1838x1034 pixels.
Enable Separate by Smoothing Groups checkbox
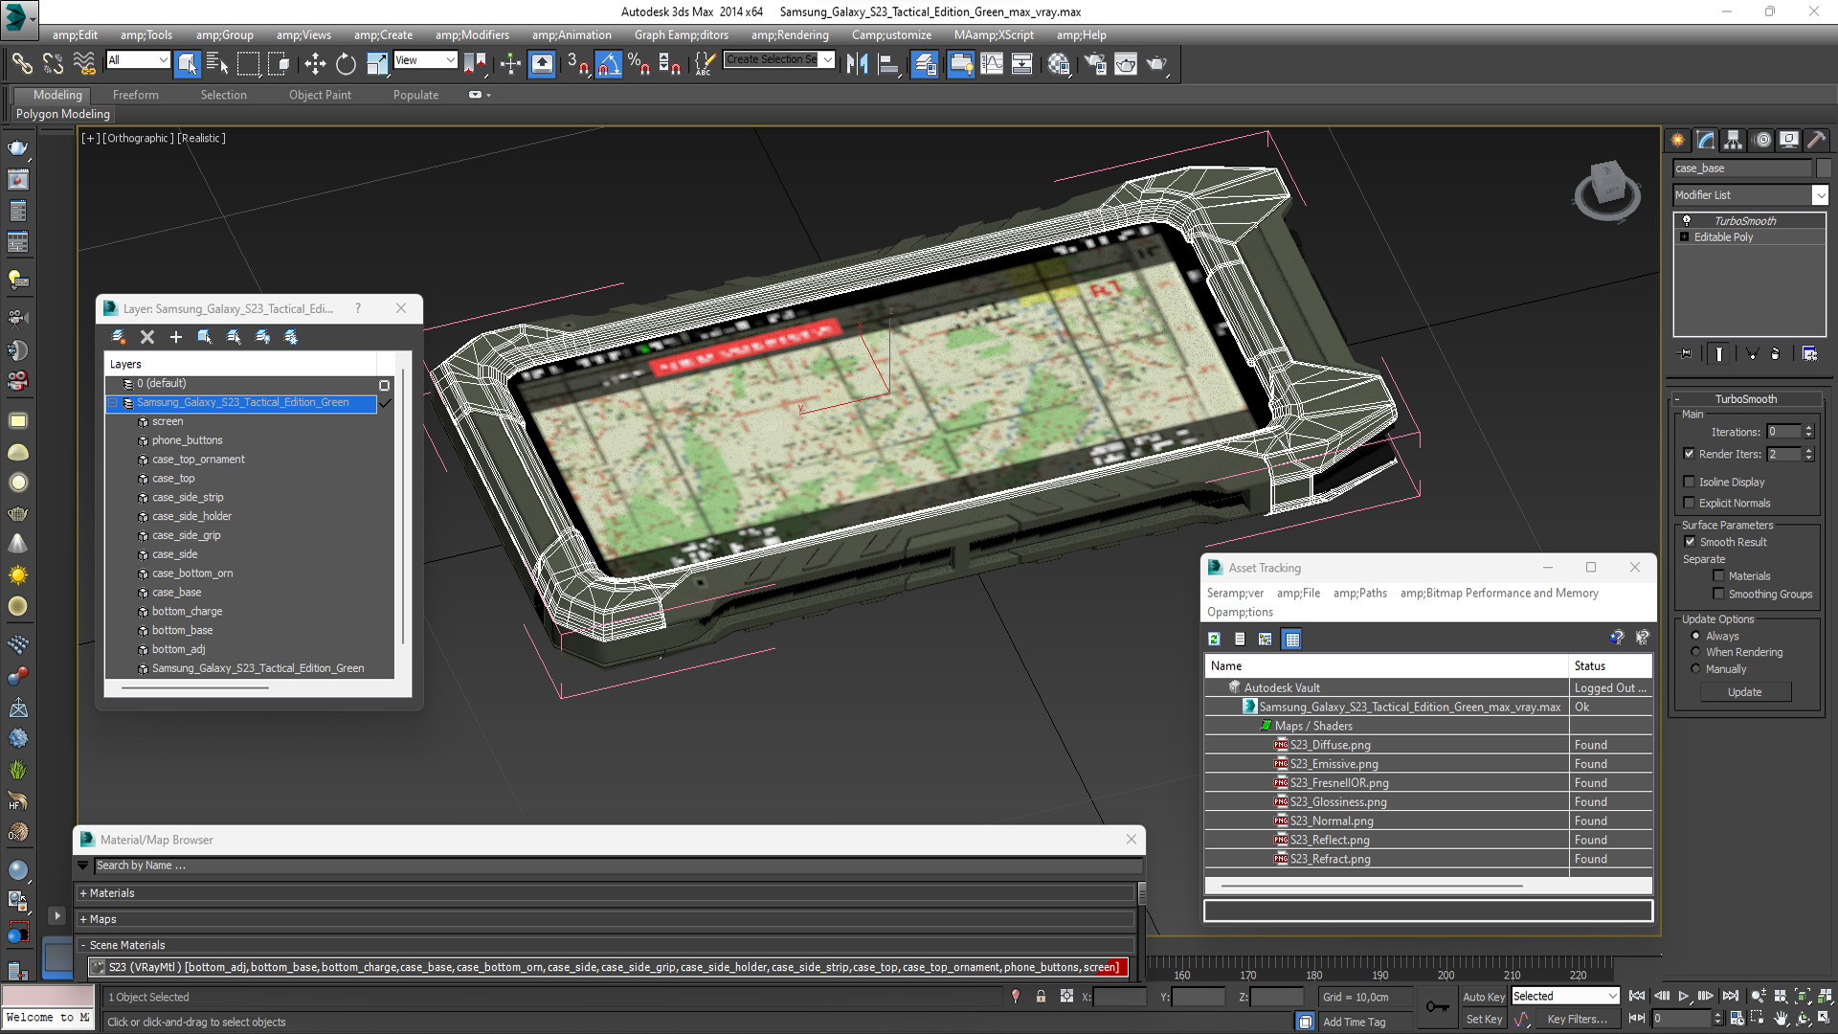(x=1718, y=594)
